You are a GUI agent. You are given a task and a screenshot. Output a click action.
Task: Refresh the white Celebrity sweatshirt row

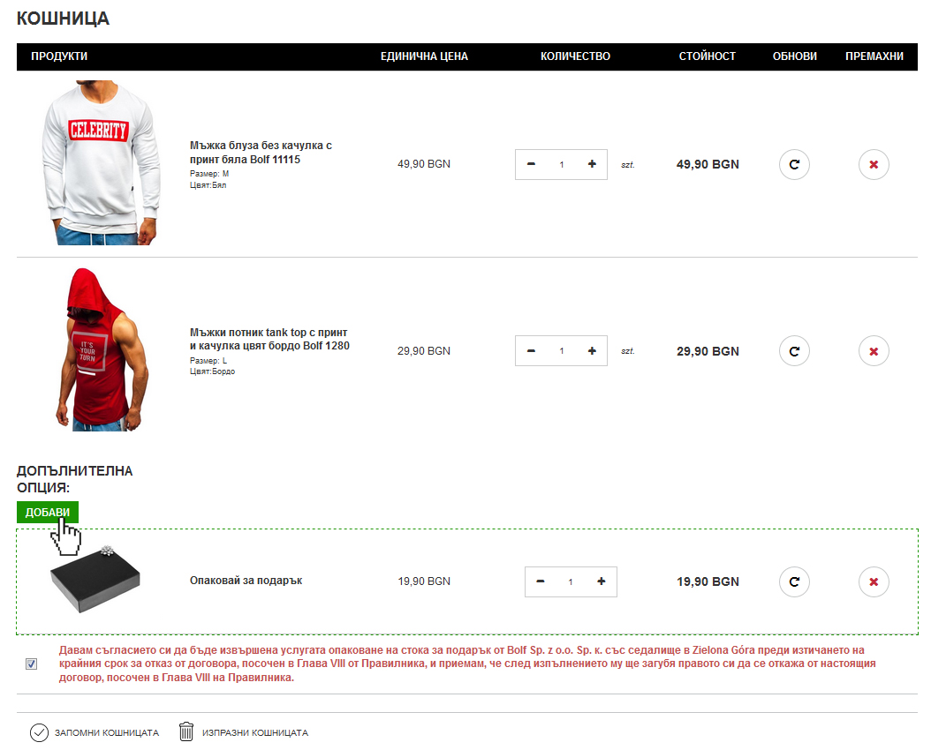(x=793, y=164)
